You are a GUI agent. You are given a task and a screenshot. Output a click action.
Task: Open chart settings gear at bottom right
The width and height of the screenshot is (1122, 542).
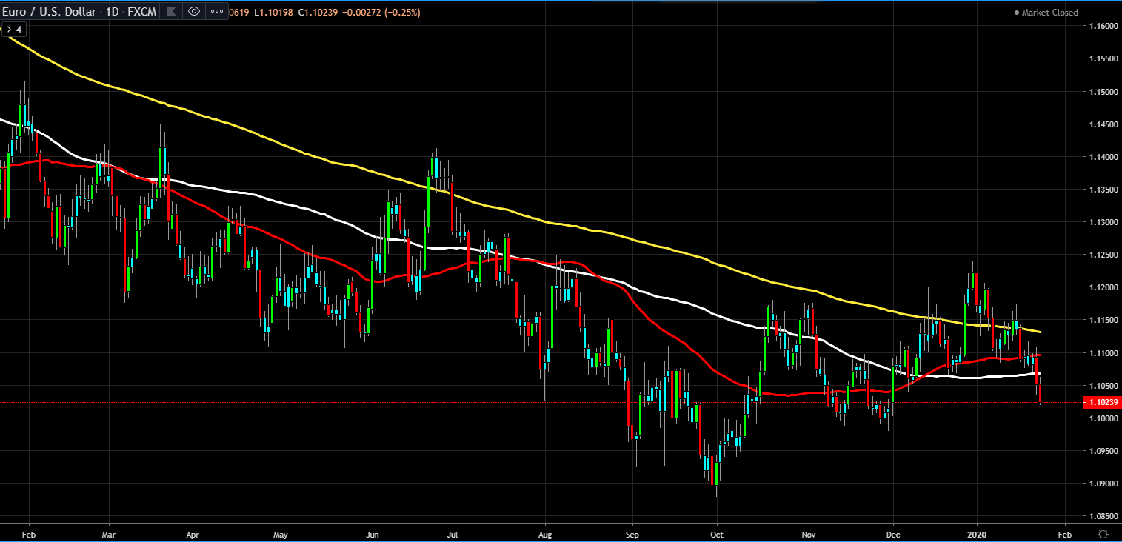click(1103, 533)
